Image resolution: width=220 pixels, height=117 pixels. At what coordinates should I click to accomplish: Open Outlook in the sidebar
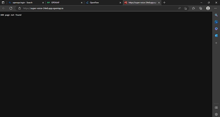click(x=216, y=35)
